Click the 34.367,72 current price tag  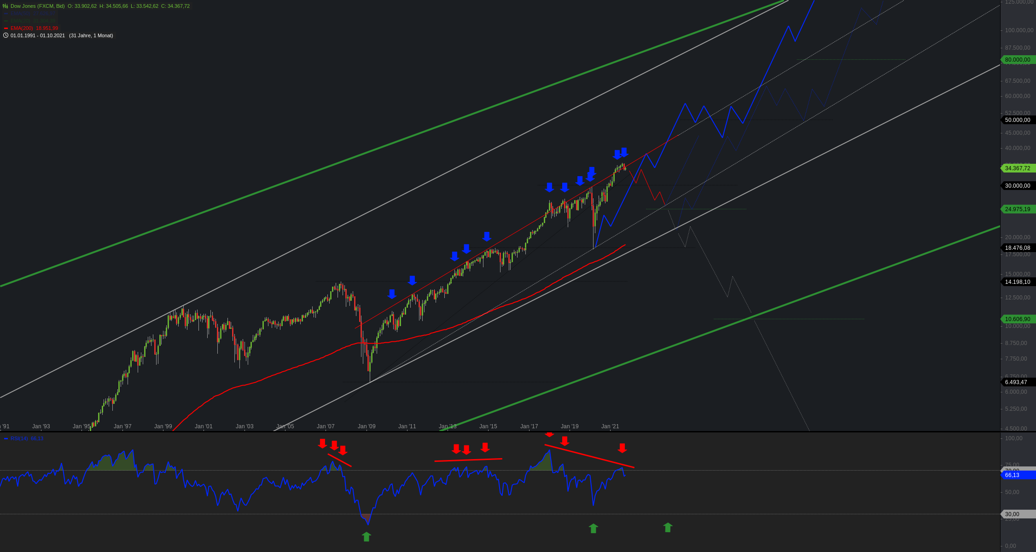(1018, 168)
